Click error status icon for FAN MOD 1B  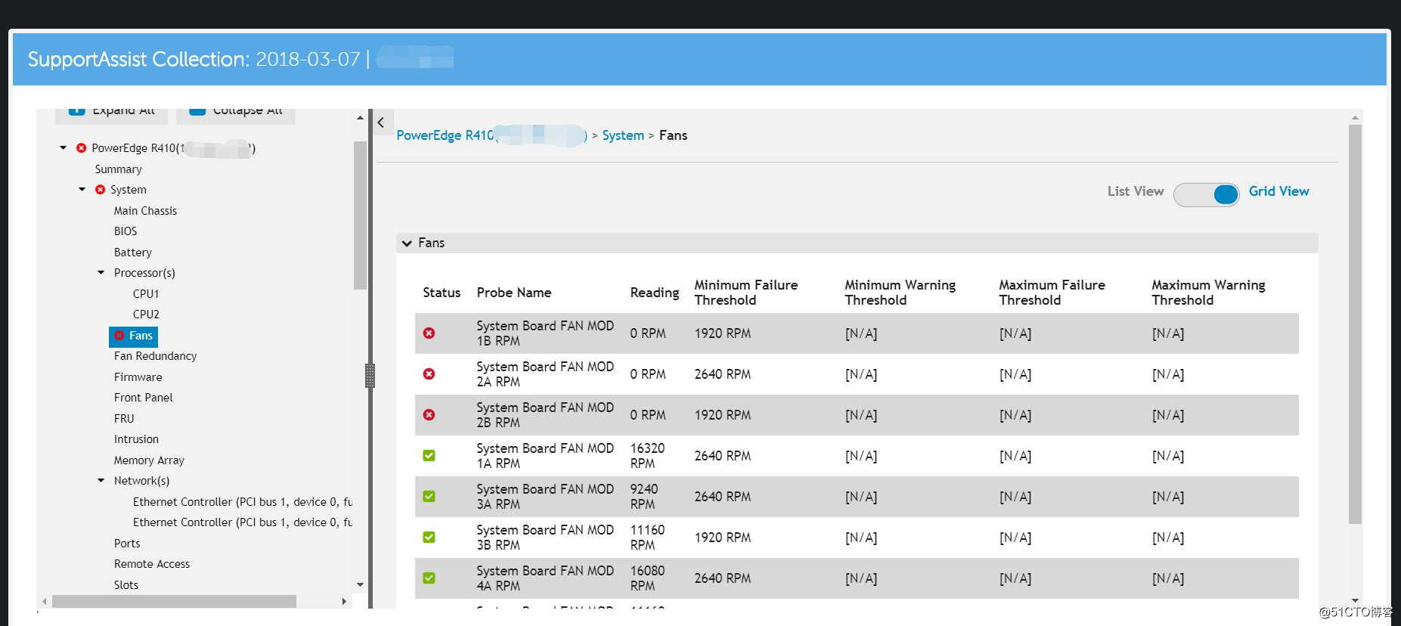point(429,333)
